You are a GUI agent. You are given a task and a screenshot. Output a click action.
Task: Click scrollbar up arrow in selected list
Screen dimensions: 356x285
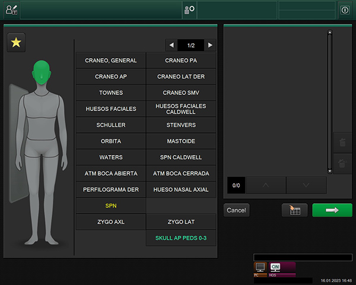point(330,32)
